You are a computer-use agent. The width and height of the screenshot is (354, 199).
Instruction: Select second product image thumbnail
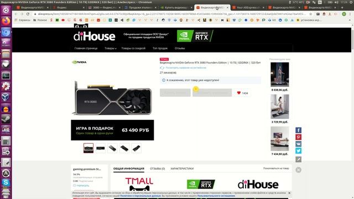101,148
